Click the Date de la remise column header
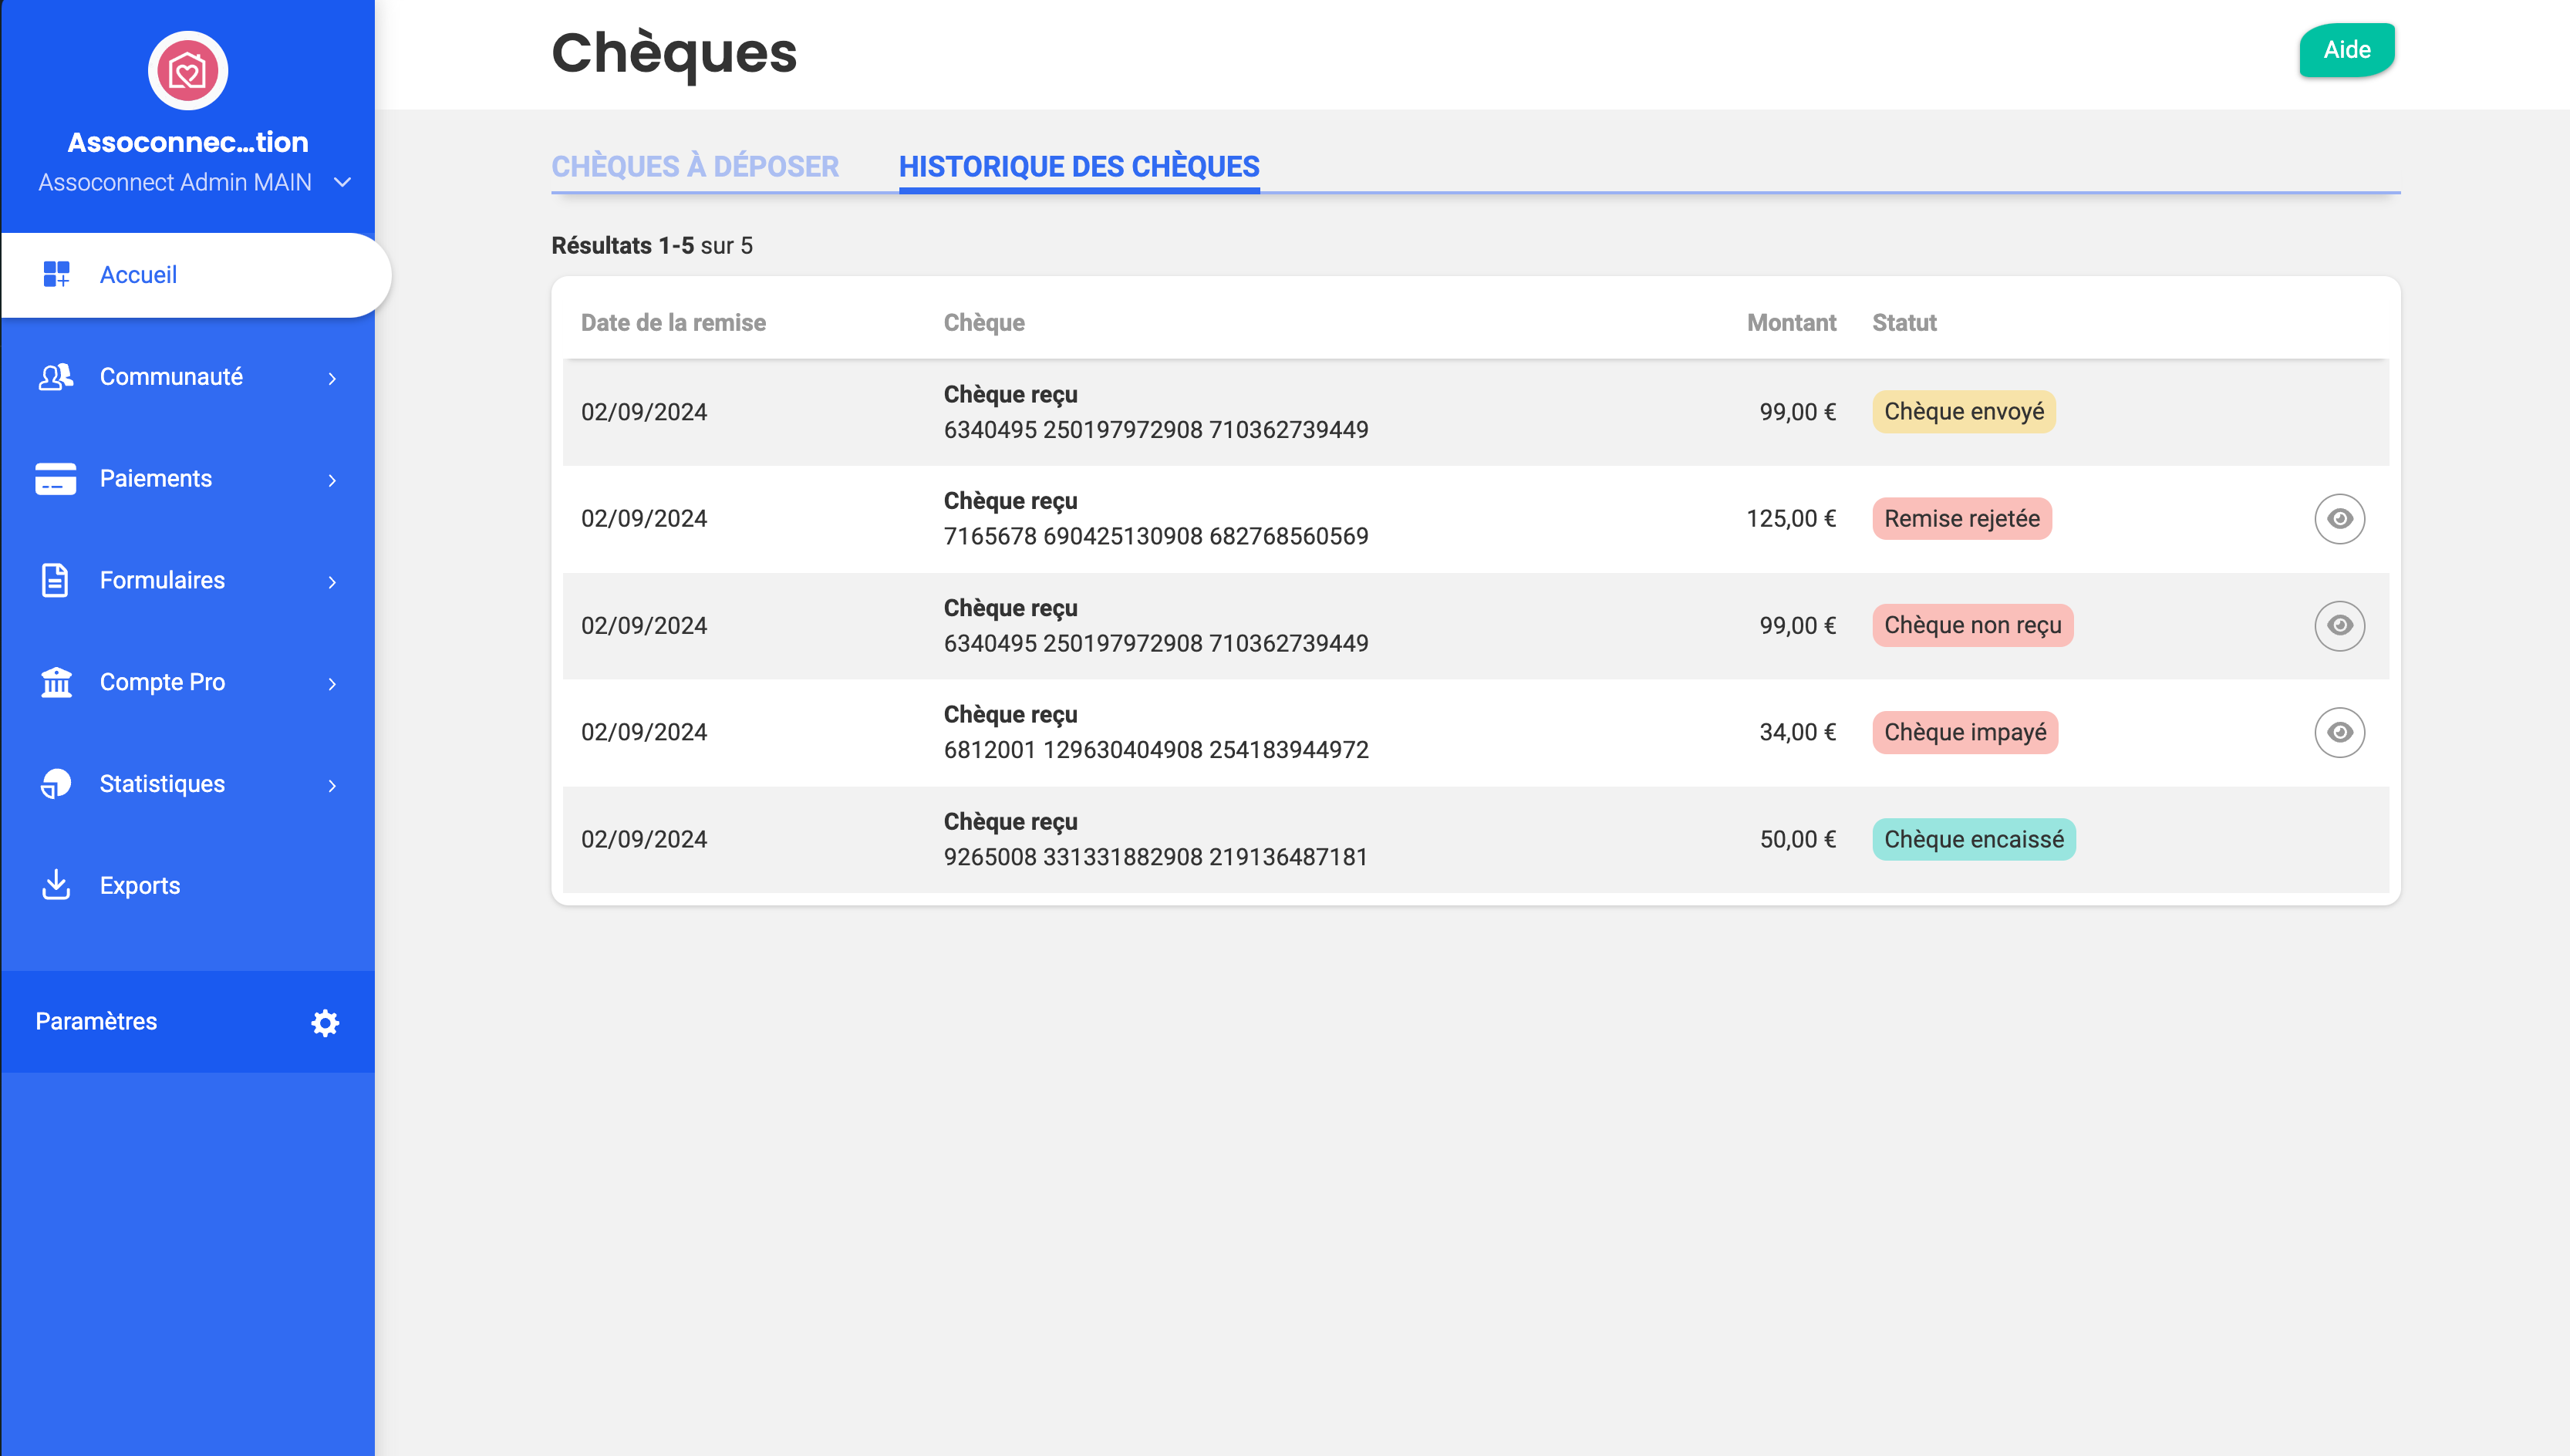 pyautogui.click(x=673, y=323)
